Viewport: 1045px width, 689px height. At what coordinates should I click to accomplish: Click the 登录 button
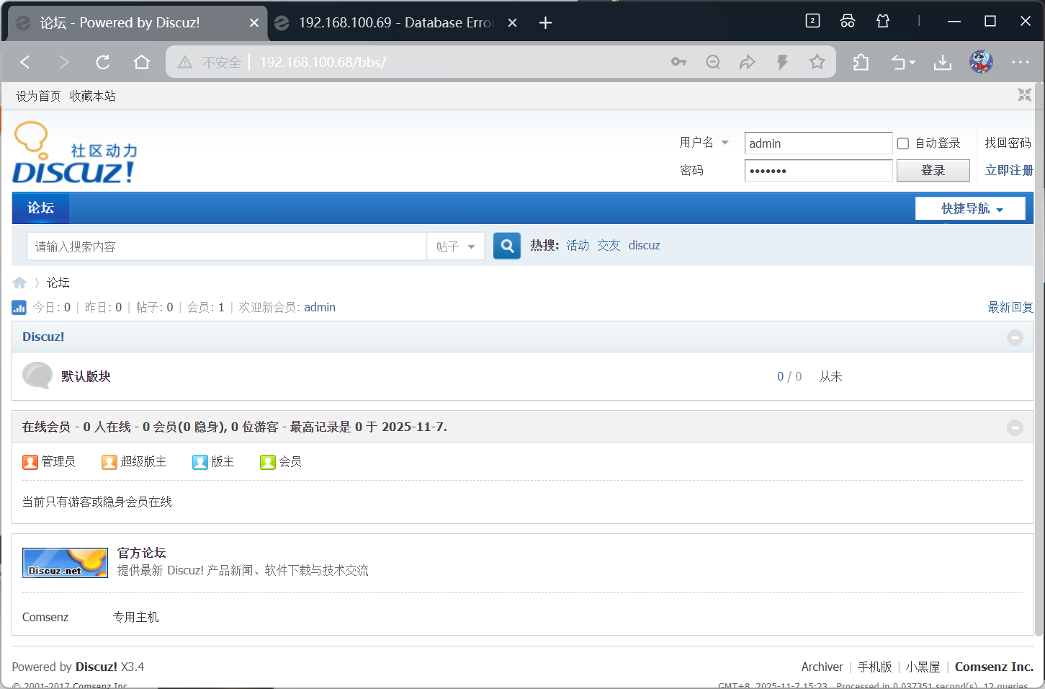[x=933, y=170]
